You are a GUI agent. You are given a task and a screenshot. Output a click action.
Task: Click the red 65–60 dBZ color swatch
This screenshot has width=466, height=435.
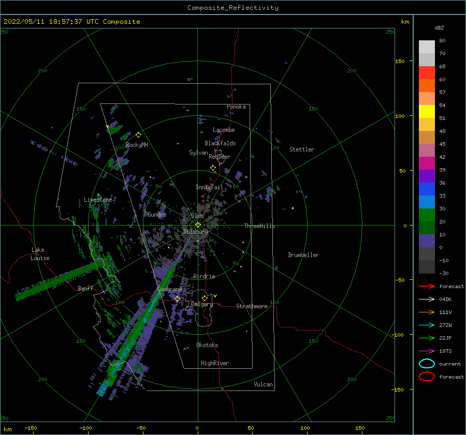click(427, 73)
